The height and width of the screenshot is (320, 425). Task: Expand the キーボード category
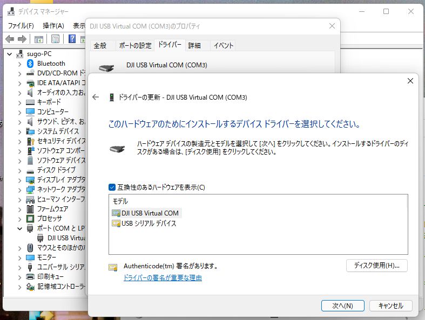[19, 103]
